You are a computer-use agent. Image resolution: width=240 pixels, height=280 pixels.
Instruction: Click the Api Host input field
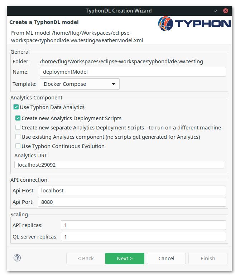(x=132, y=191)
